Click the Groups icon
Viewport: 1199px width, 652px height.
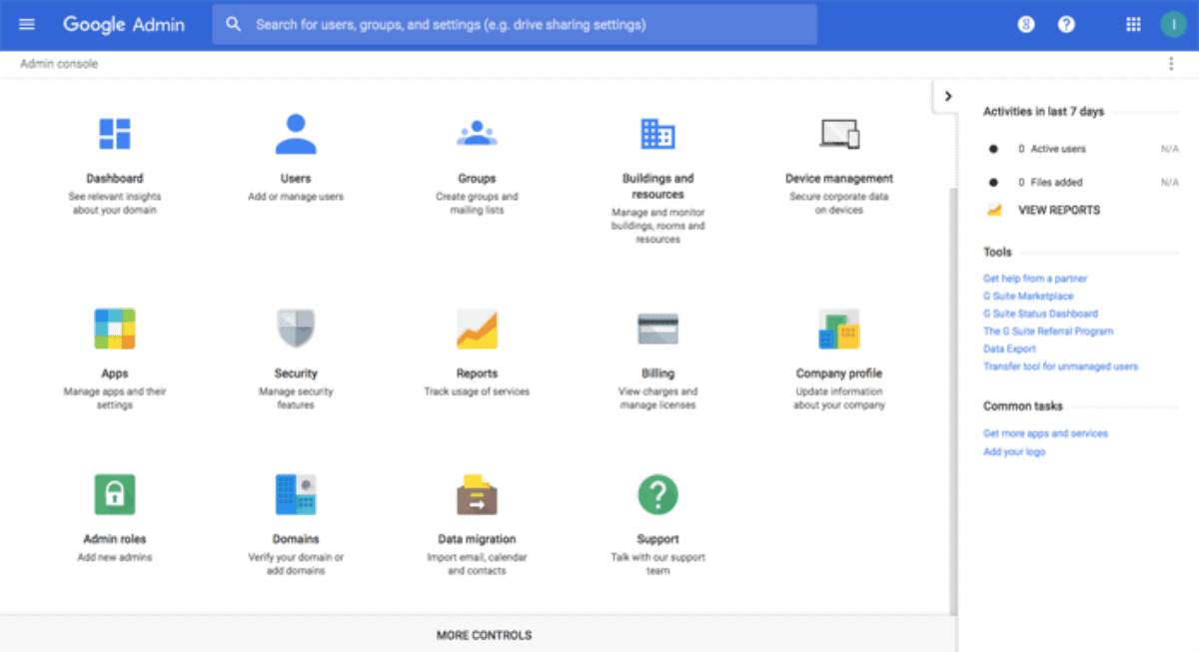coord(477,134)
